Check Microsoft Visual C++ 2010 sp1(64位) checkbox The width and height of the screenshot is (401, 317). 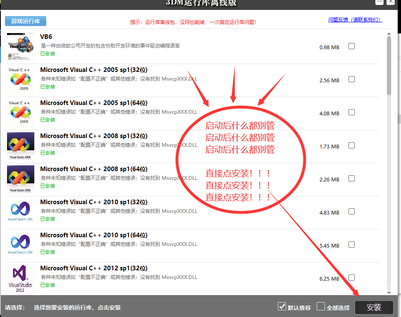(351, 244)
